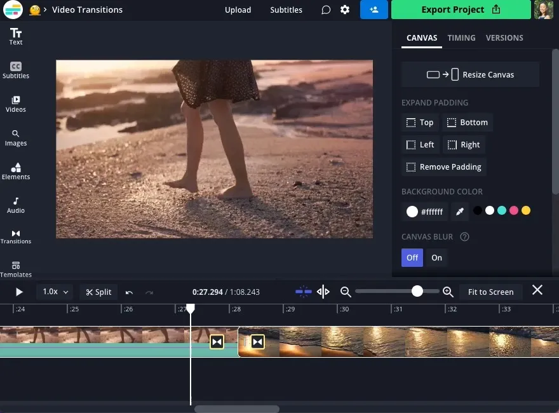Open the 1.0x playback speed dropdown
This screenshot has width=559, height=413.
click(54, 292)
